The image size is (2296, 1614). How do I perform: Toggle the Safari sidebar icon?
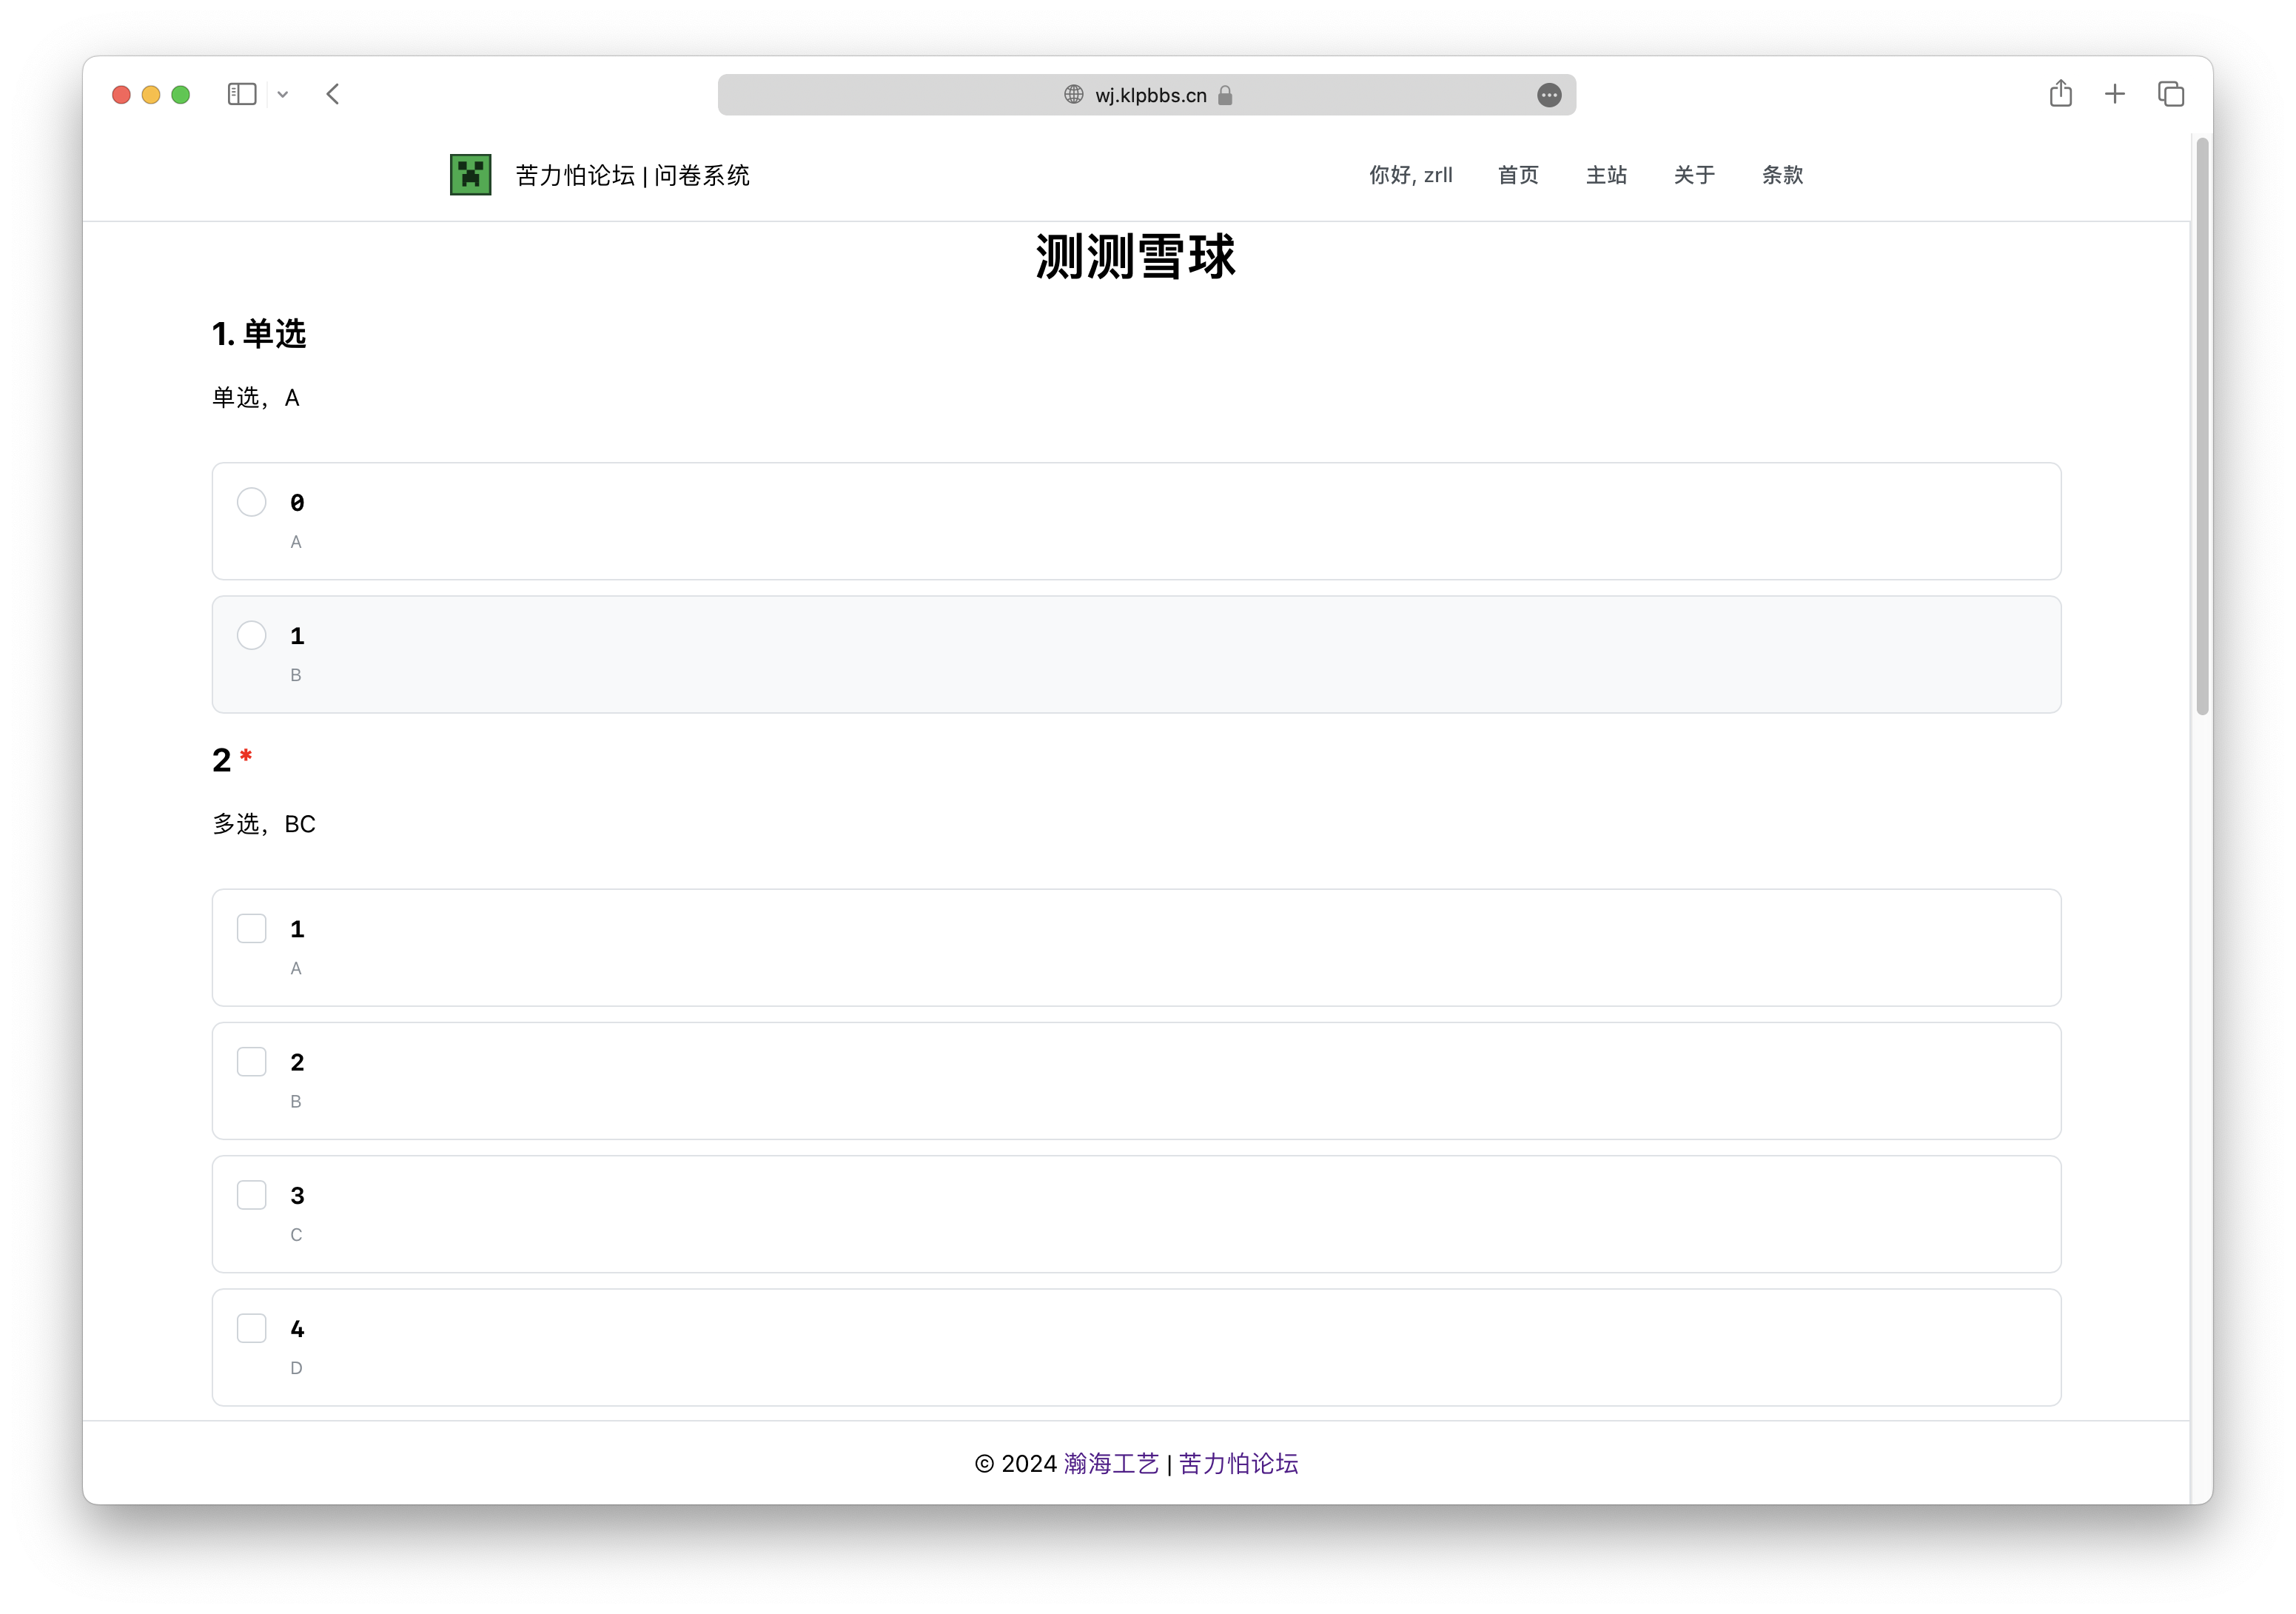tap(242, 94)
